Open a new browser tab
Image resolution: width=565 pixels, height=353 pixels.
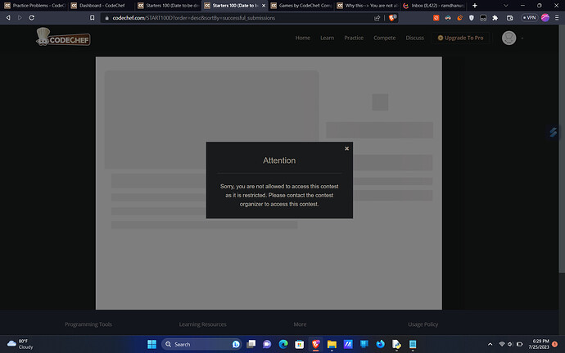475,6
